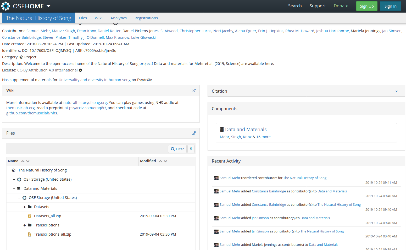406x250 pixels.
Task: Open the Wiki panel external link icon
Action: coord(194,90)
